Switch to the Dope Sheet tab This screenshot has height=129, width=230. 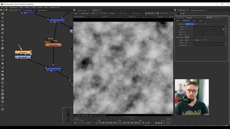(42, 10)
